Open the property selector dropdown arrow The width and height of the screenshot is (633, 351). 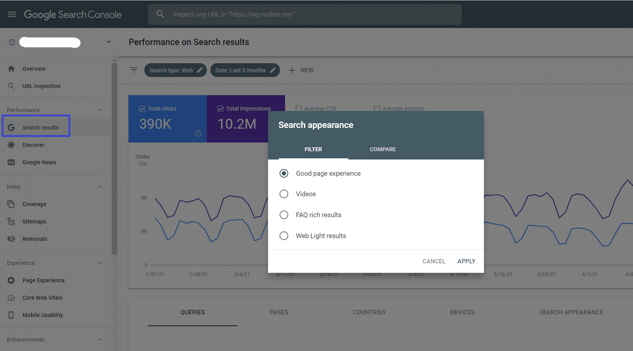109,42
